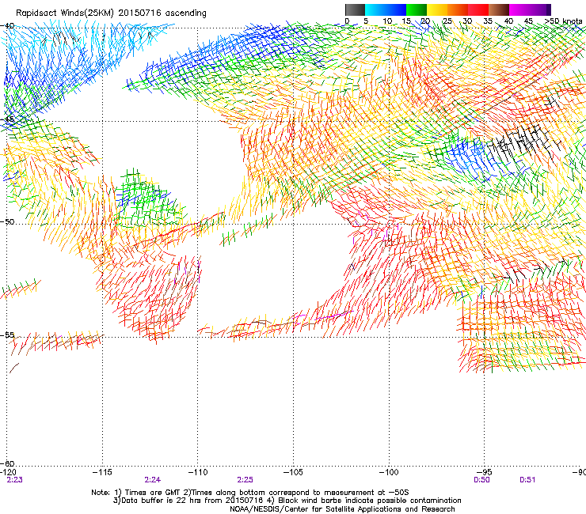This screenshot has width=586, height=514.
Task: Click the -115 longitude axis label
Action: [x=102, y=473]
